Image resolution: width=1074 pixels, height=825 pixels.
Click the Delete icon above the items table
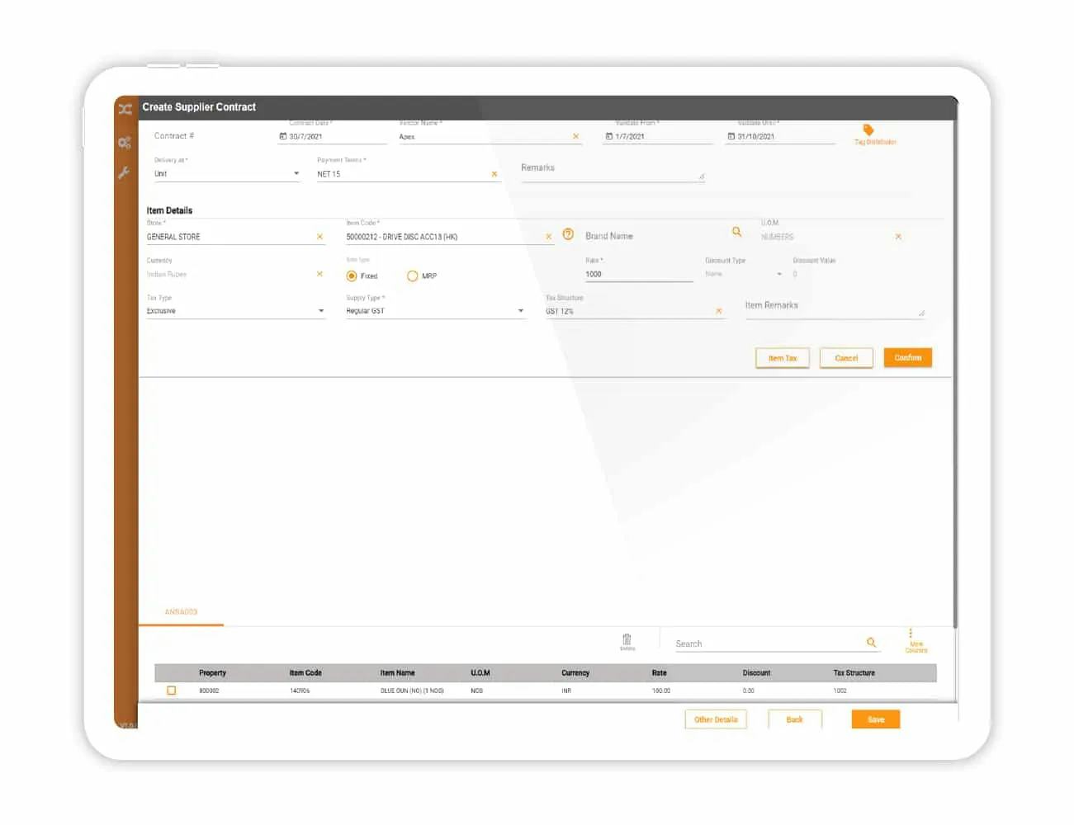(x=627, y=639)
